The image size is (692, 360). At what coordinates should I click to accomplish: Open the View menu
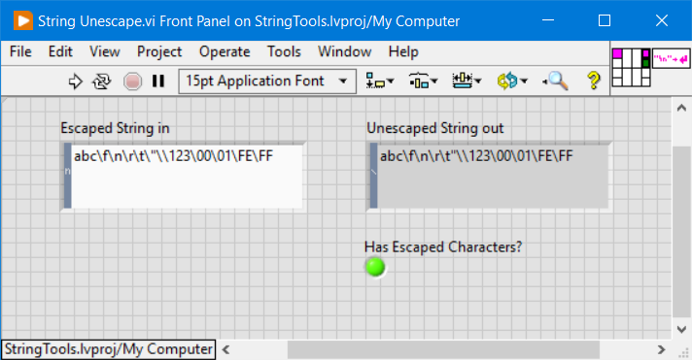tap(105, 51)
